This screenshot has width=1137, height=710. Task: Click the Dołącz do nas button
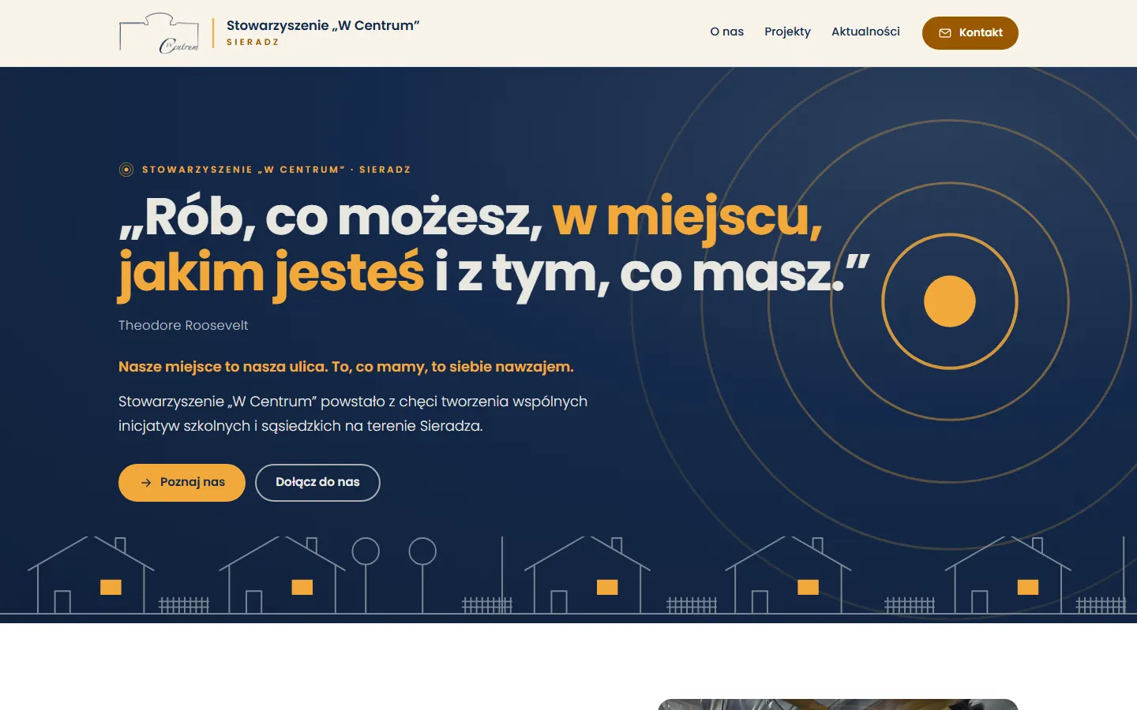point(317,482)
